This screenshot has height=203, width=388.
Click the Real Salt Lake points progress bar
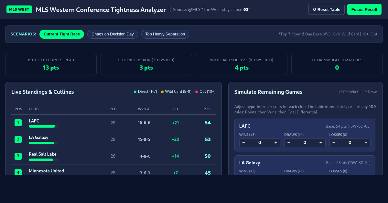pos(43,160)
